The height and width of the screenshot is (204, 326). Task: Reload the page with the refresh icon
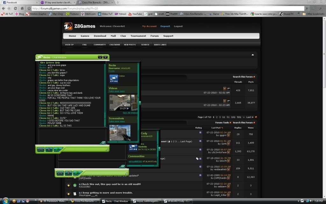pos(22,8)
